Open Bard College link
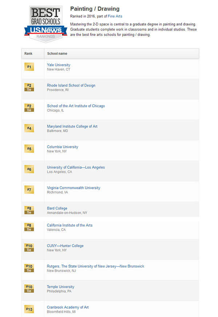This screenshot has width=218, height=317. [57, 208]
